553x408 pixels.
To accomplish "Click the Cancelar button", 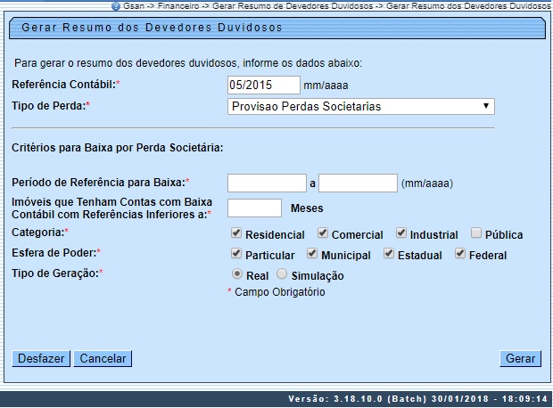I will tap(103, 358).
